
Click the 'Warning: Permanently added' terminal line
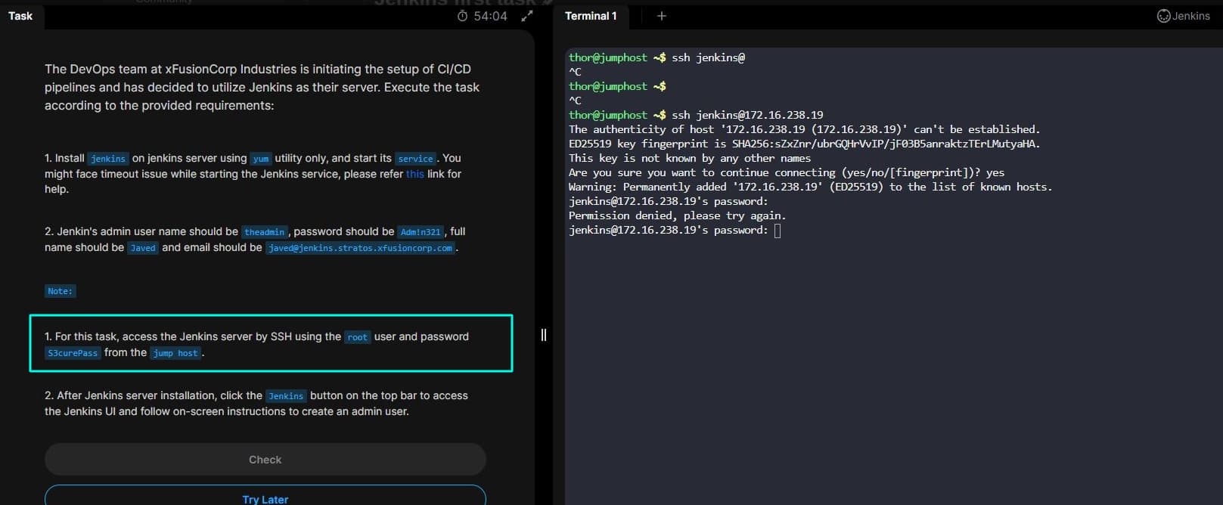810,187
